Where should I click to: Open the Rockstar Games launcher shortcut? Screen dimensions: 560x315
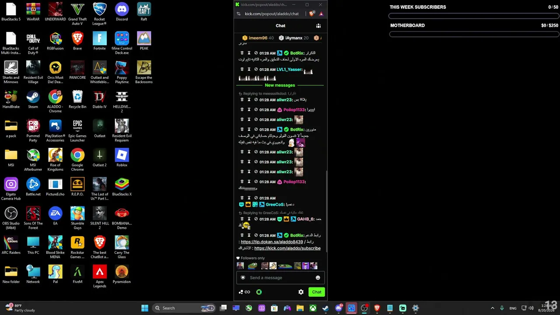click(77, 248)
